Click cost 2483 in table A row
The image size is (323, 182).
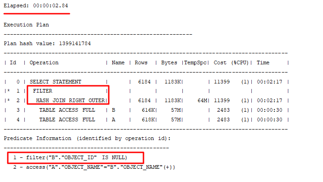(223, 120)
